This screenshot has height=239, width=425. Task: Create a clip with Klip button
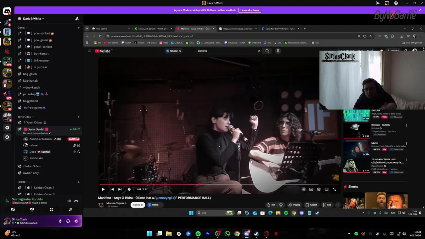327,205
